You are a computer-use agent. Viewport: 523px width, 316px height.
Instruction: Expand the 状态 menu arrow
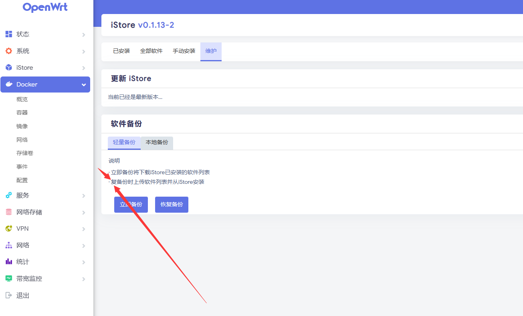84,35
